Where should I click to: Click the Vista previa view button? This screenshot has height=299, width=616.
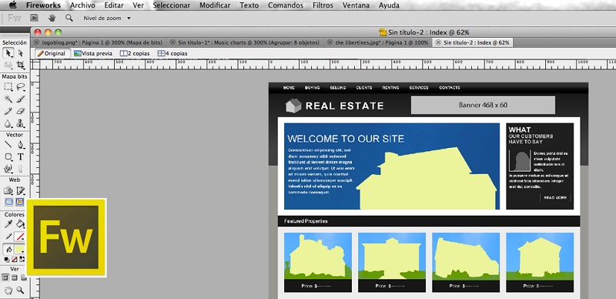[x=93, y=53]
